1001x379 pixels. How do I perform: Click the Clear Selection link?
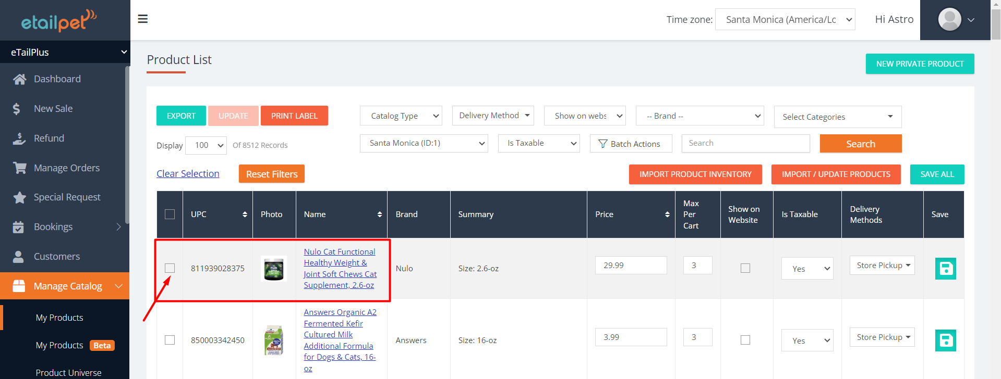coord(188,174)
